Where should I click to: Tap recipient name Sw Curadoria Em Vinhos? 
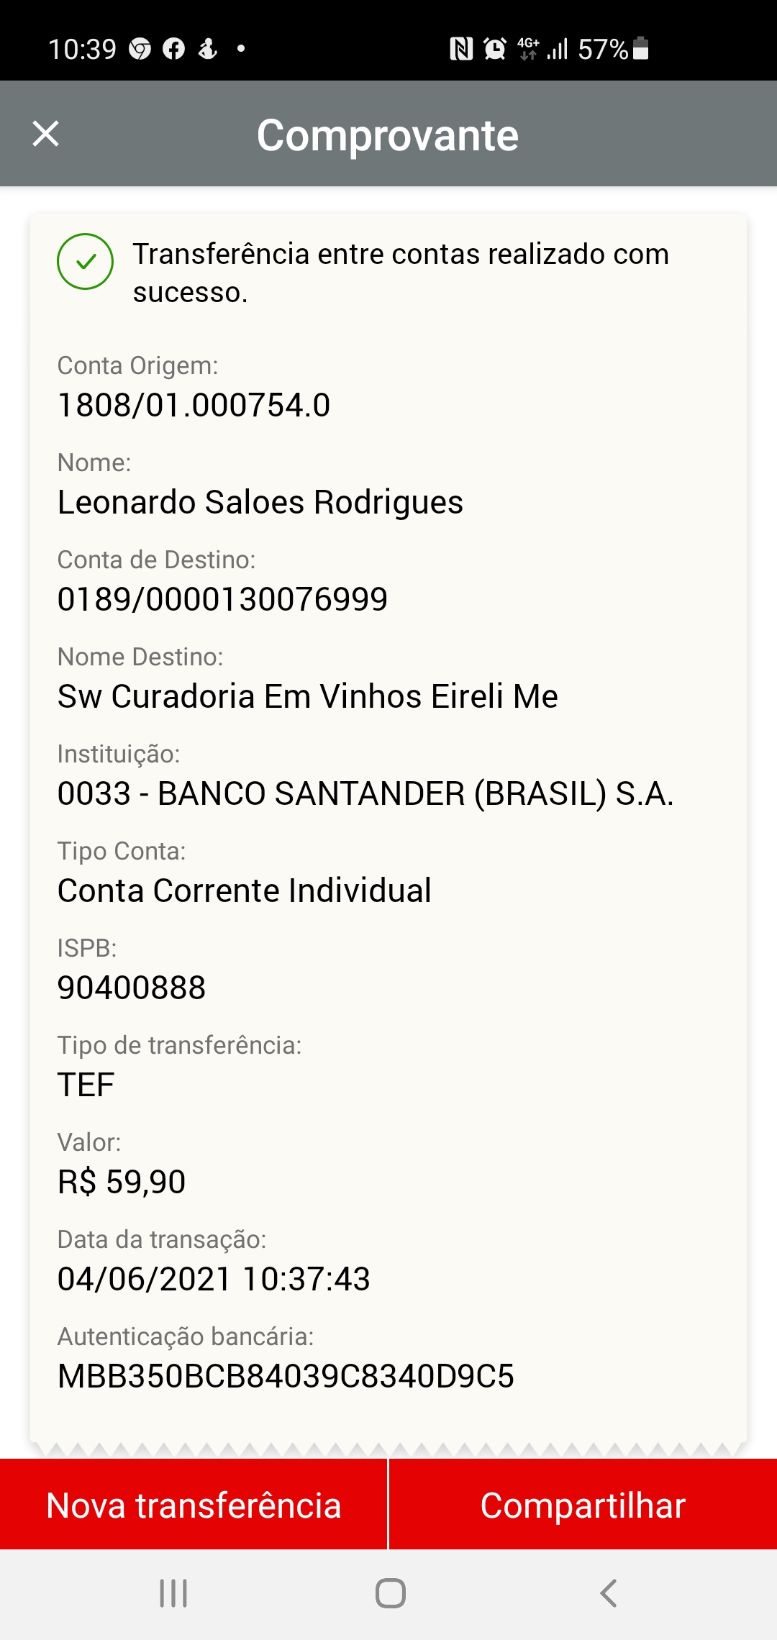tap(307, 696)
